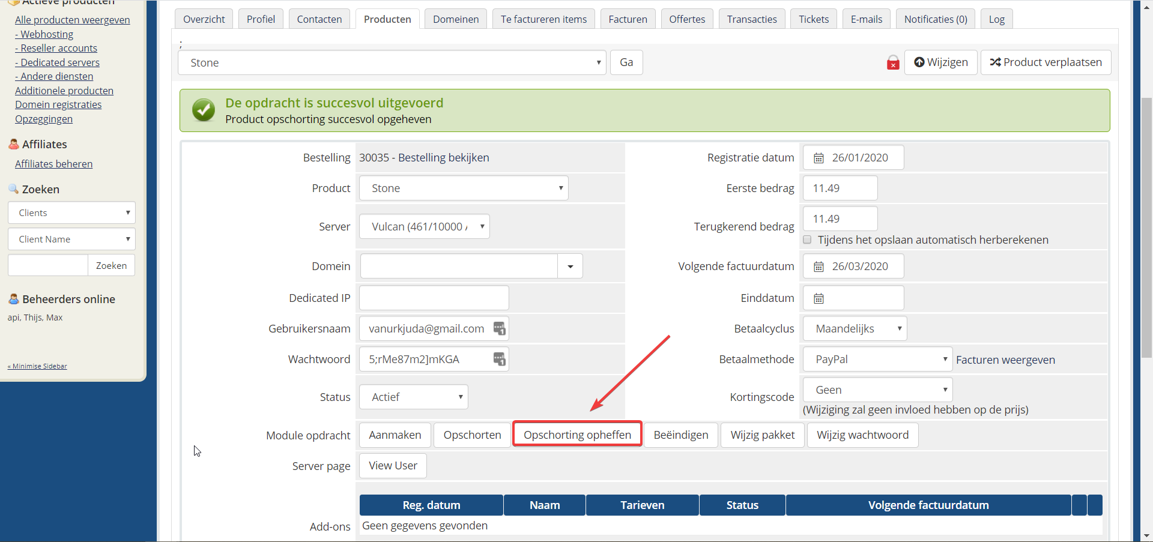1153x542 pixels.
Task: Click copy icon beside Gebruikersnaam field
Action: point(499,328)
